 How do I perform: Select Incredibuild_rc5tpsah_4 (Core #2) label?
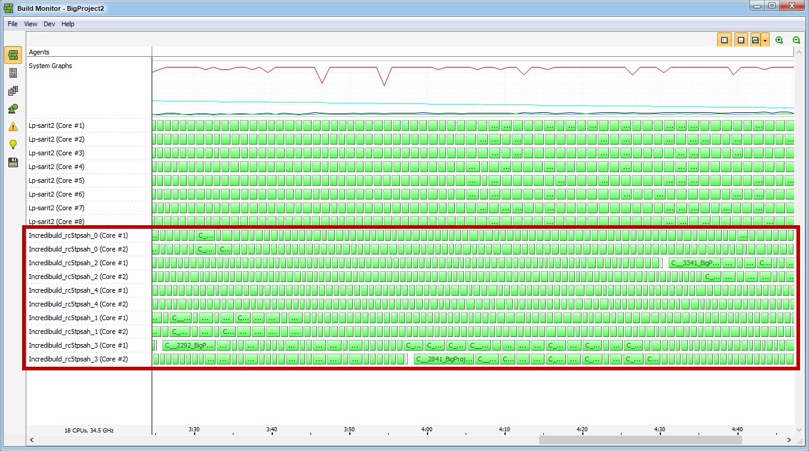click(78, 304)
